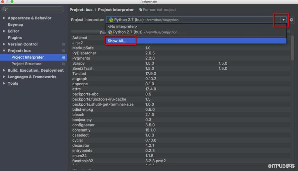Select the functools32 package row
The height and width of the screenshot is (171, 298).
click(x=180, y=161)
